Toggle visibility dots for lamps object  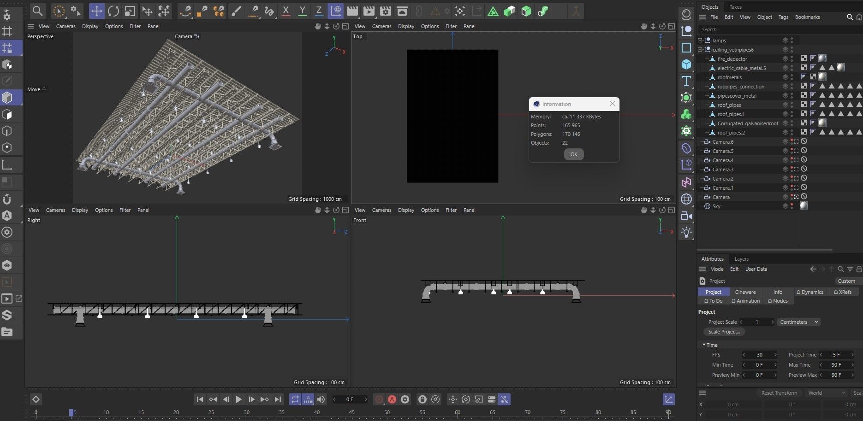click(792, 41)
